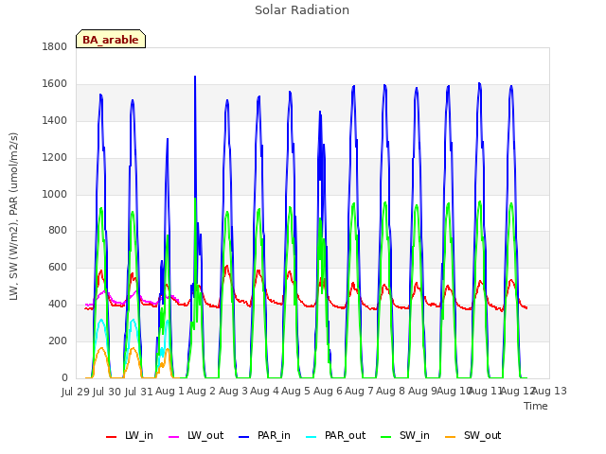Click the Aug 2 x-axis date label

tap(201, 391)
